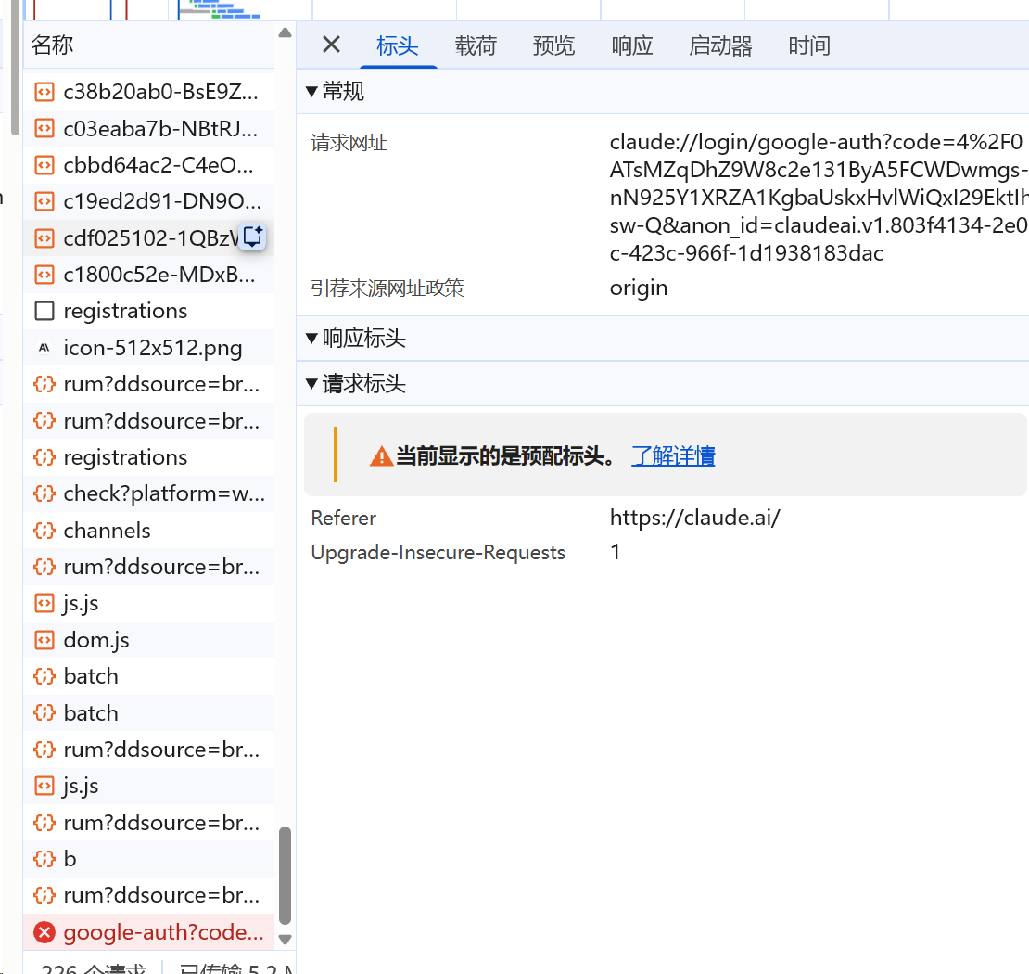Screen dimensions: 1029x974
Task: Click the https://claude.ai/ Referer value
Action: tap(695, 518)
